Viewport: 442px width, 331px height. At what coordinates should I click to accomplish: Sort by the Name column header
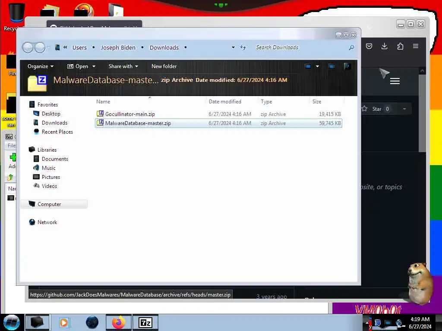[103, 102]
